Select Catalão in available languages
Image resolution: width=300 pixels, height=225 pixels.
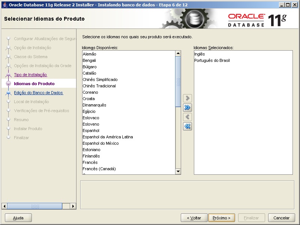coord(129,73)
